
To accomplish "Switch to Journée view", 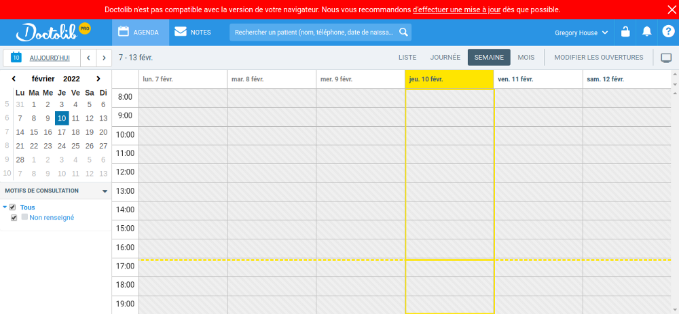I will [x=445, y=57].
